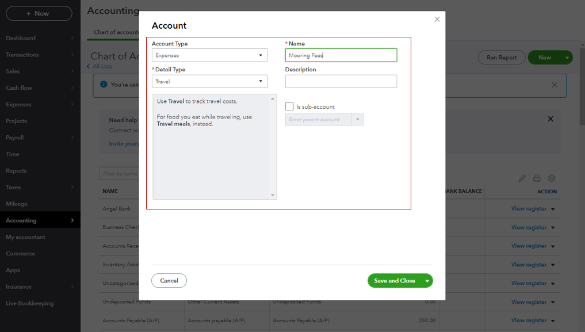The width and height of the screenshot is (585, 332).
Task: Click the Save and Close button
Action: pos(394,281)
